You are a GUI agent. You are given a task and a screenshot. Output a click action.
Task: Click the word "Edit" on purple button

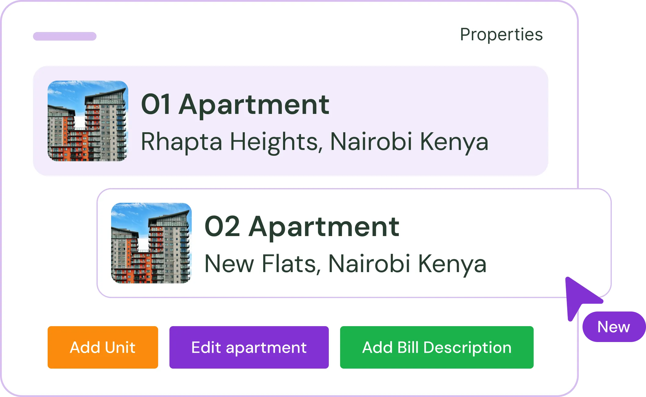(x=206, y=347)
